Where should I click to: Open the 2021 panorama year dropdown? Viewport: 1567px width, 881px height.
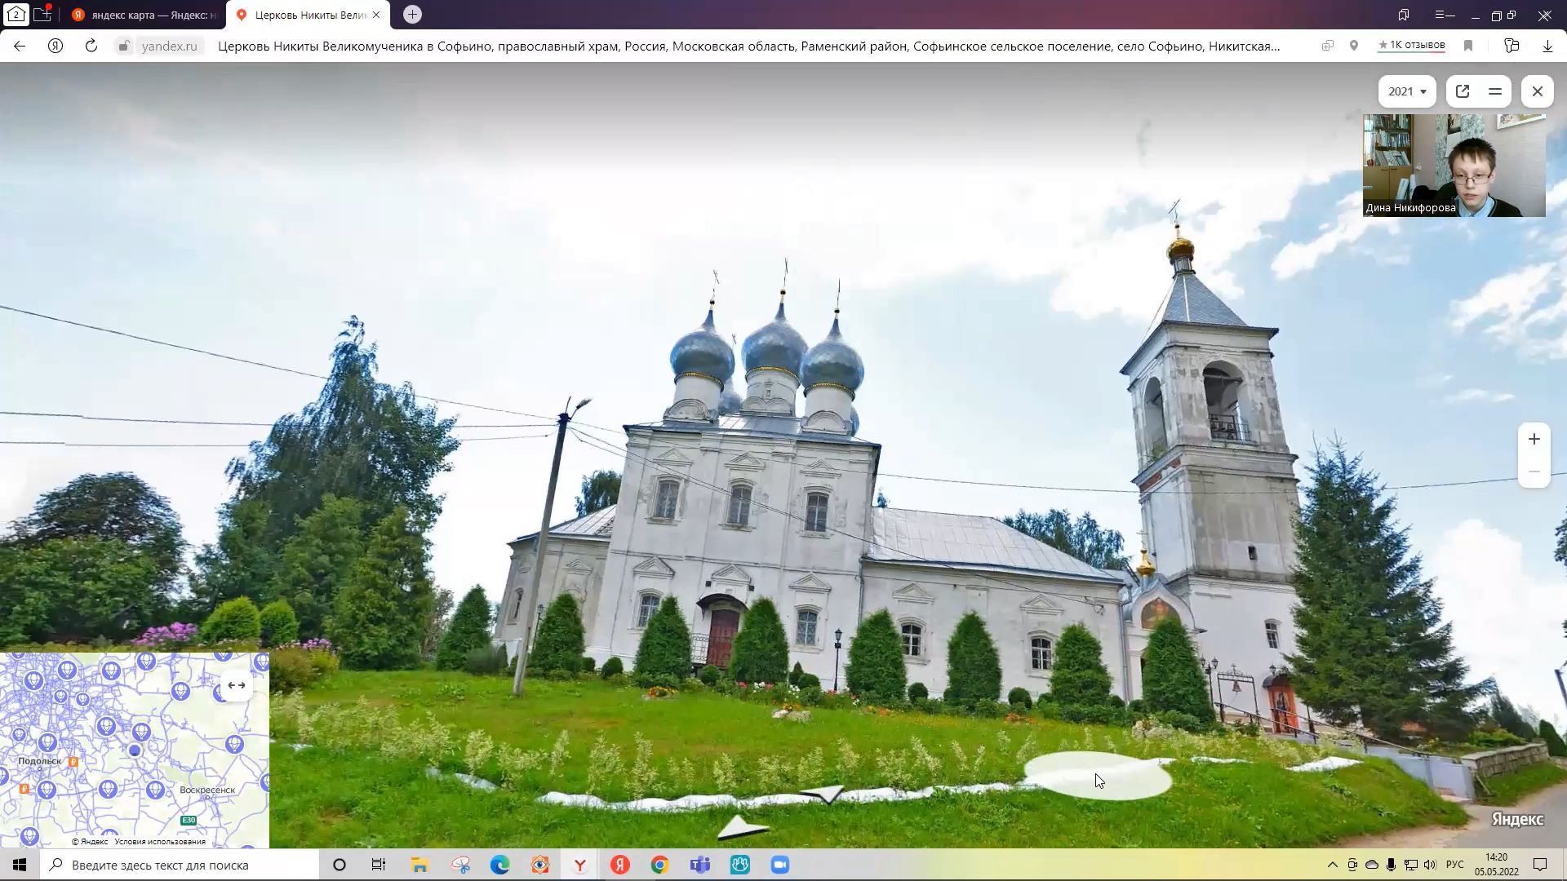1407,91
